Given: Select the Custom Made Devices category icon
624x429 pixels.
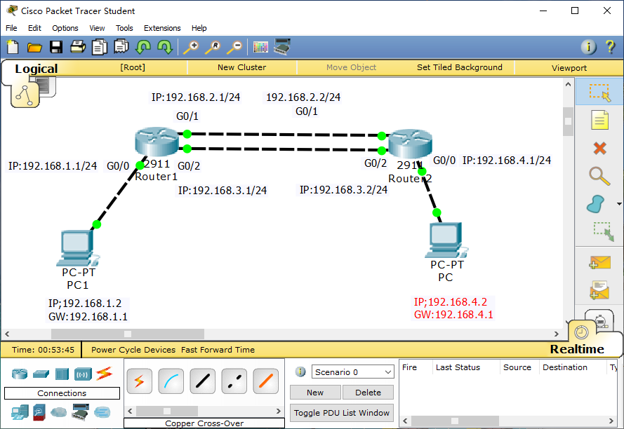Looking at the screenshot, I should click(80, 412).
